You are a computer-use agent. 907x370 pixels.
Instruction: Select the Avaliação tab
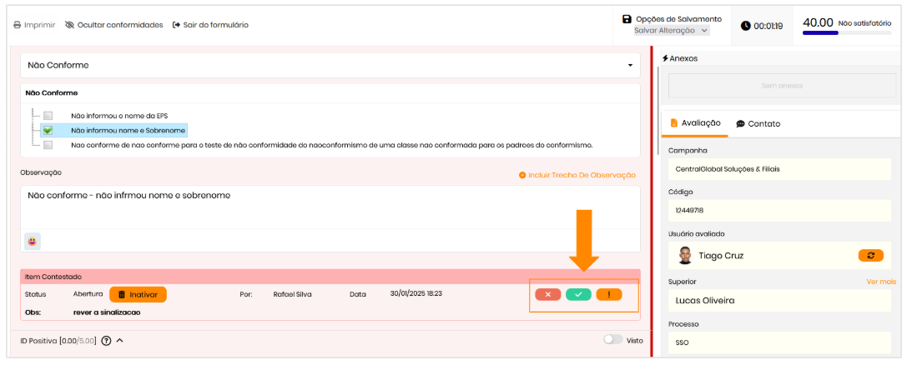(694, 123)
